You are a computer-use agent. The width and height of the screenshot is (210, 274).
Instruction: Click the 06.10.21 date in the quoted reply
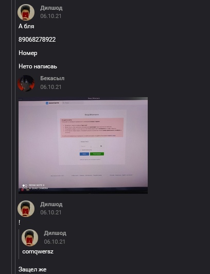[55, 242]
